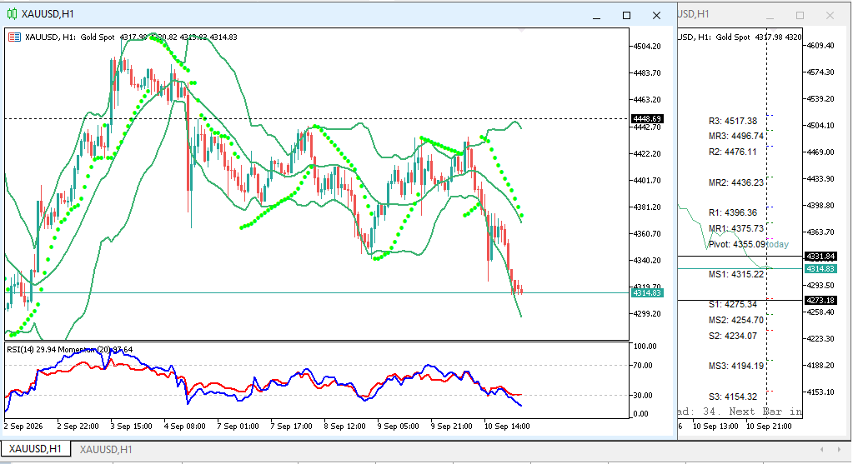This screenshot has width=853, height=464.
Task: Click the 4609.40 price scale value in background chart
Action: 820,46
